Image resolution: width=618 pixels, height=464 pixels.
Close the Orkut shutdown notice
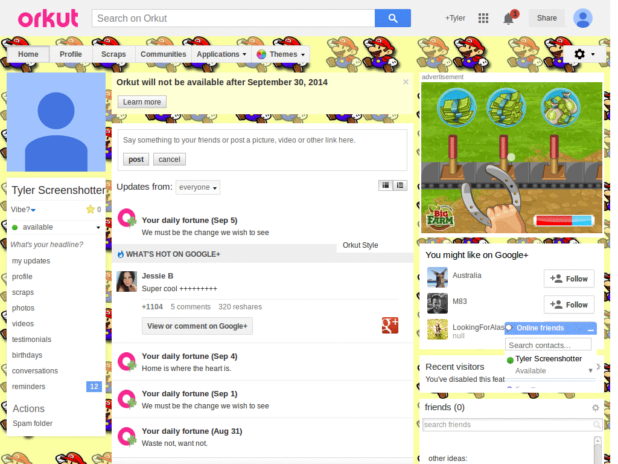pyautogui.click(x=406, y=82)
